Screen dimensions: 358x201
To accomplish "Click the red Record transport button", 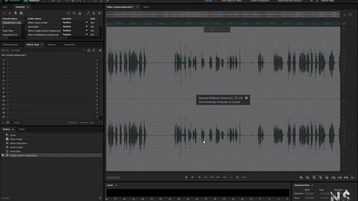I will 231,177.
